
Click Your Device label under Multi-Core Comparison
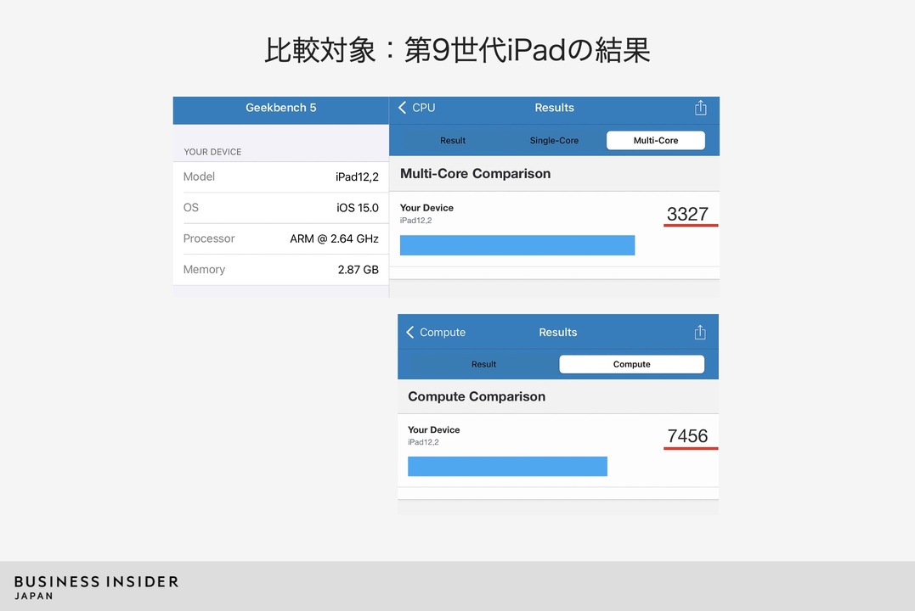pos(426,208)
